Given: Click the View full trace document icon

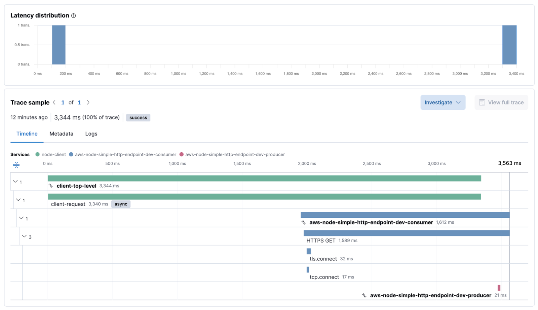Looking at the screenshot, I should click(x=482, y=102).
